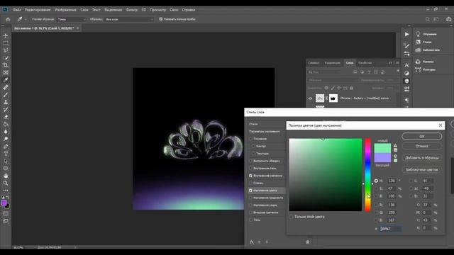Delete effect with trash icon in Layer Style

(x=307, y=242)
